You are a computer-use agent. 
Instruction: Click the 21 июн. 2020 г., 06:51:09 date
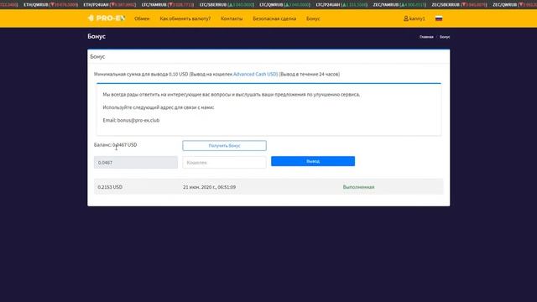point(209,187)
